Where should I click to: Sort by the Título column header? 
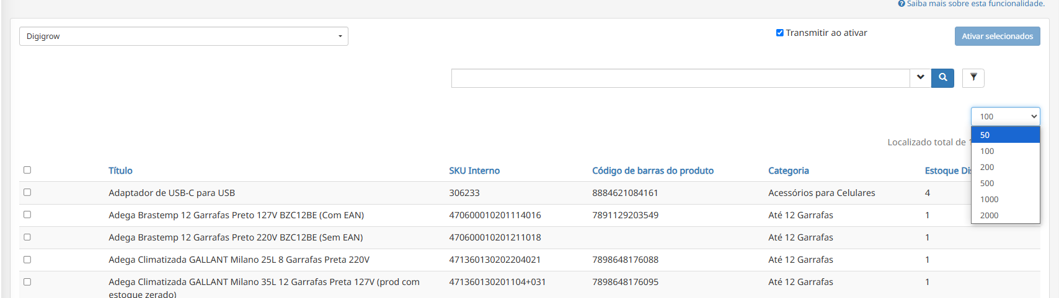(120, 171)
